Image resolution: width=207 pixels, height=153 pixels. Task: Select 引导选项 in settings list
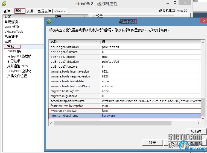14,61
